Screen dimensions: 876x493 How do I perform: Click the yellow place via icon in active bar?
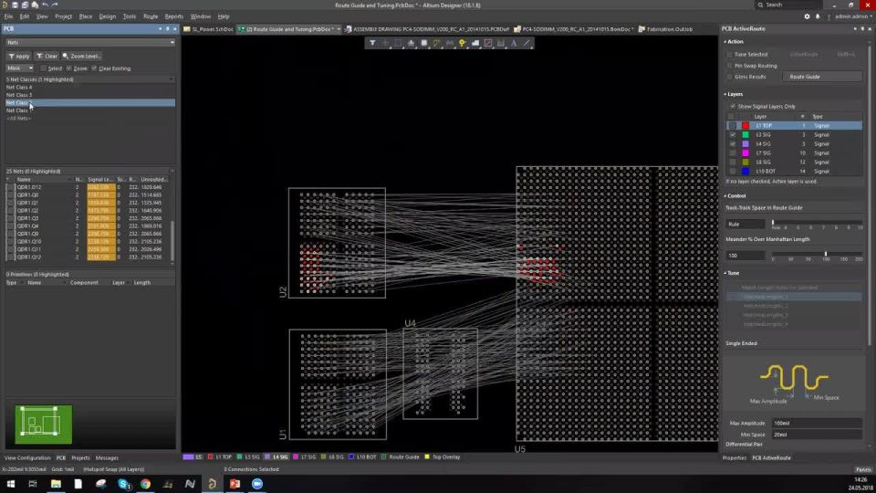pos(462,43)
